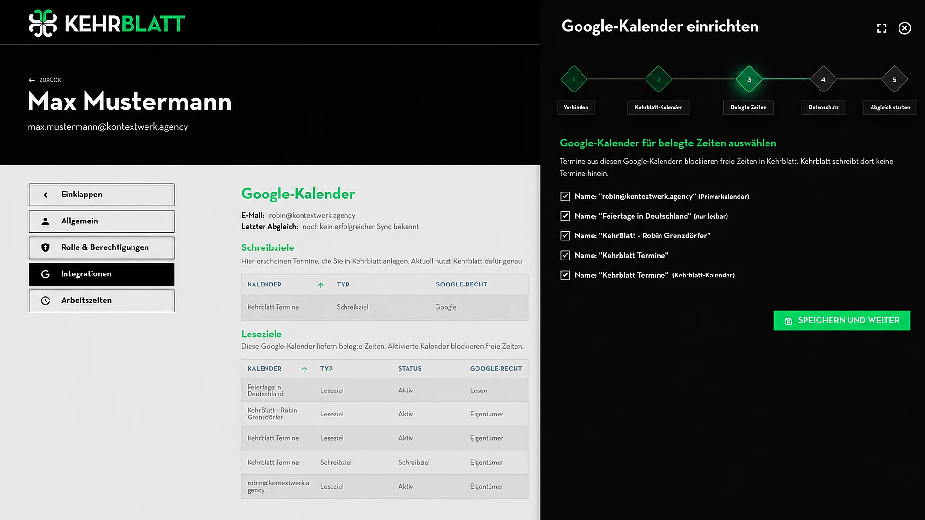Image resolution: width=925 pixels, height=520 pixels.
Task: Sort Schreibziele table by Kalender arrow
Action: (321, 286)
